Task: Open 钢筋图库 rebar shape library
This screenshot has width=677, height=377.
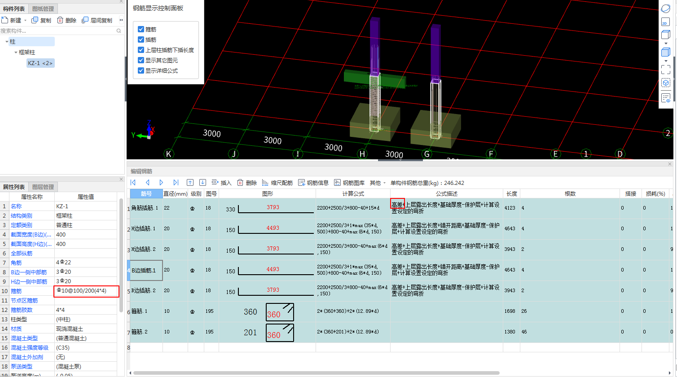Action: click(x=349, y=183)
